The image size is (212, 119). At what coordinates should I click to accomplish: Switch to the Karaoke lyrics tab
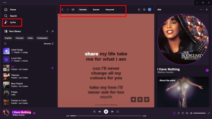pos(83,10)
